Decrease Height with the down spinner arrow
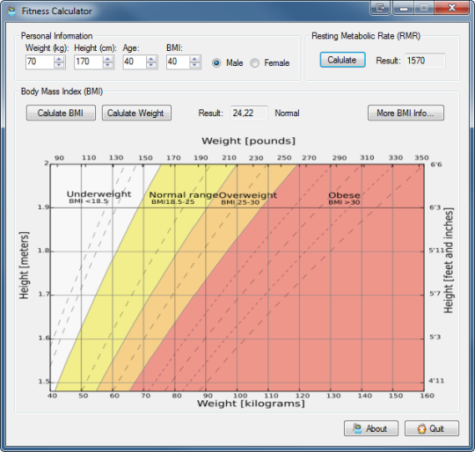475x452 pixels. pos(108,65)
